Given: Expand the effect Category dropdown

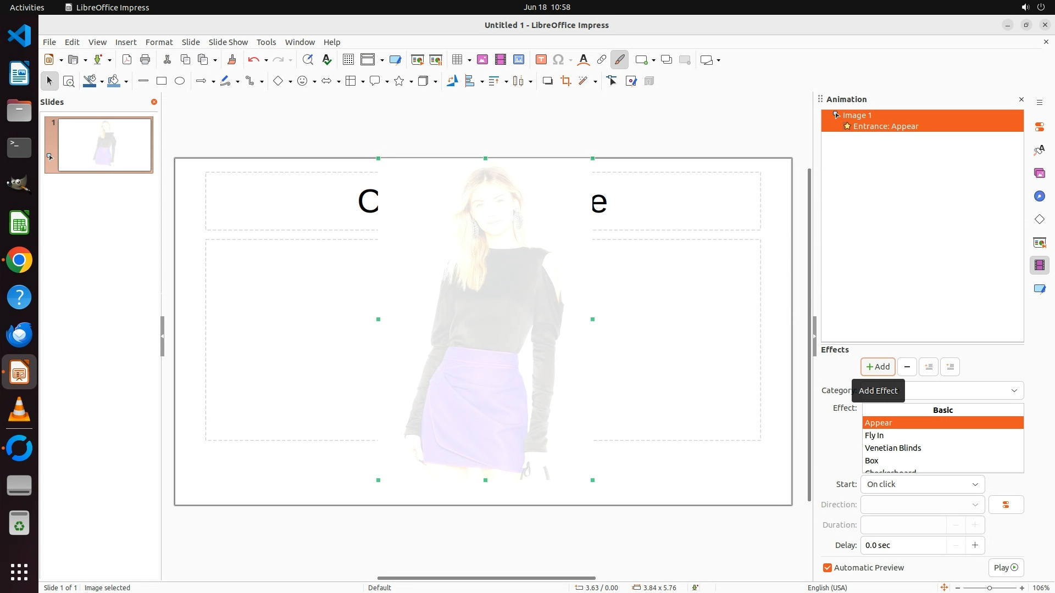Looking at the screenshot, I should point(964,390).
